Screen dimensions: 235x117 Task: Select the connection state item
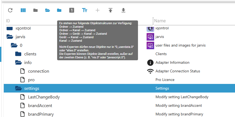pos(39,71)
